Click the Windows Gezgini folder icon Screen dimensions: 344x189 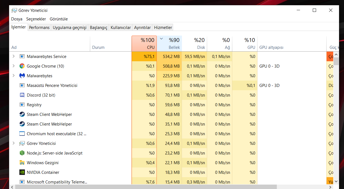[22, 163]
